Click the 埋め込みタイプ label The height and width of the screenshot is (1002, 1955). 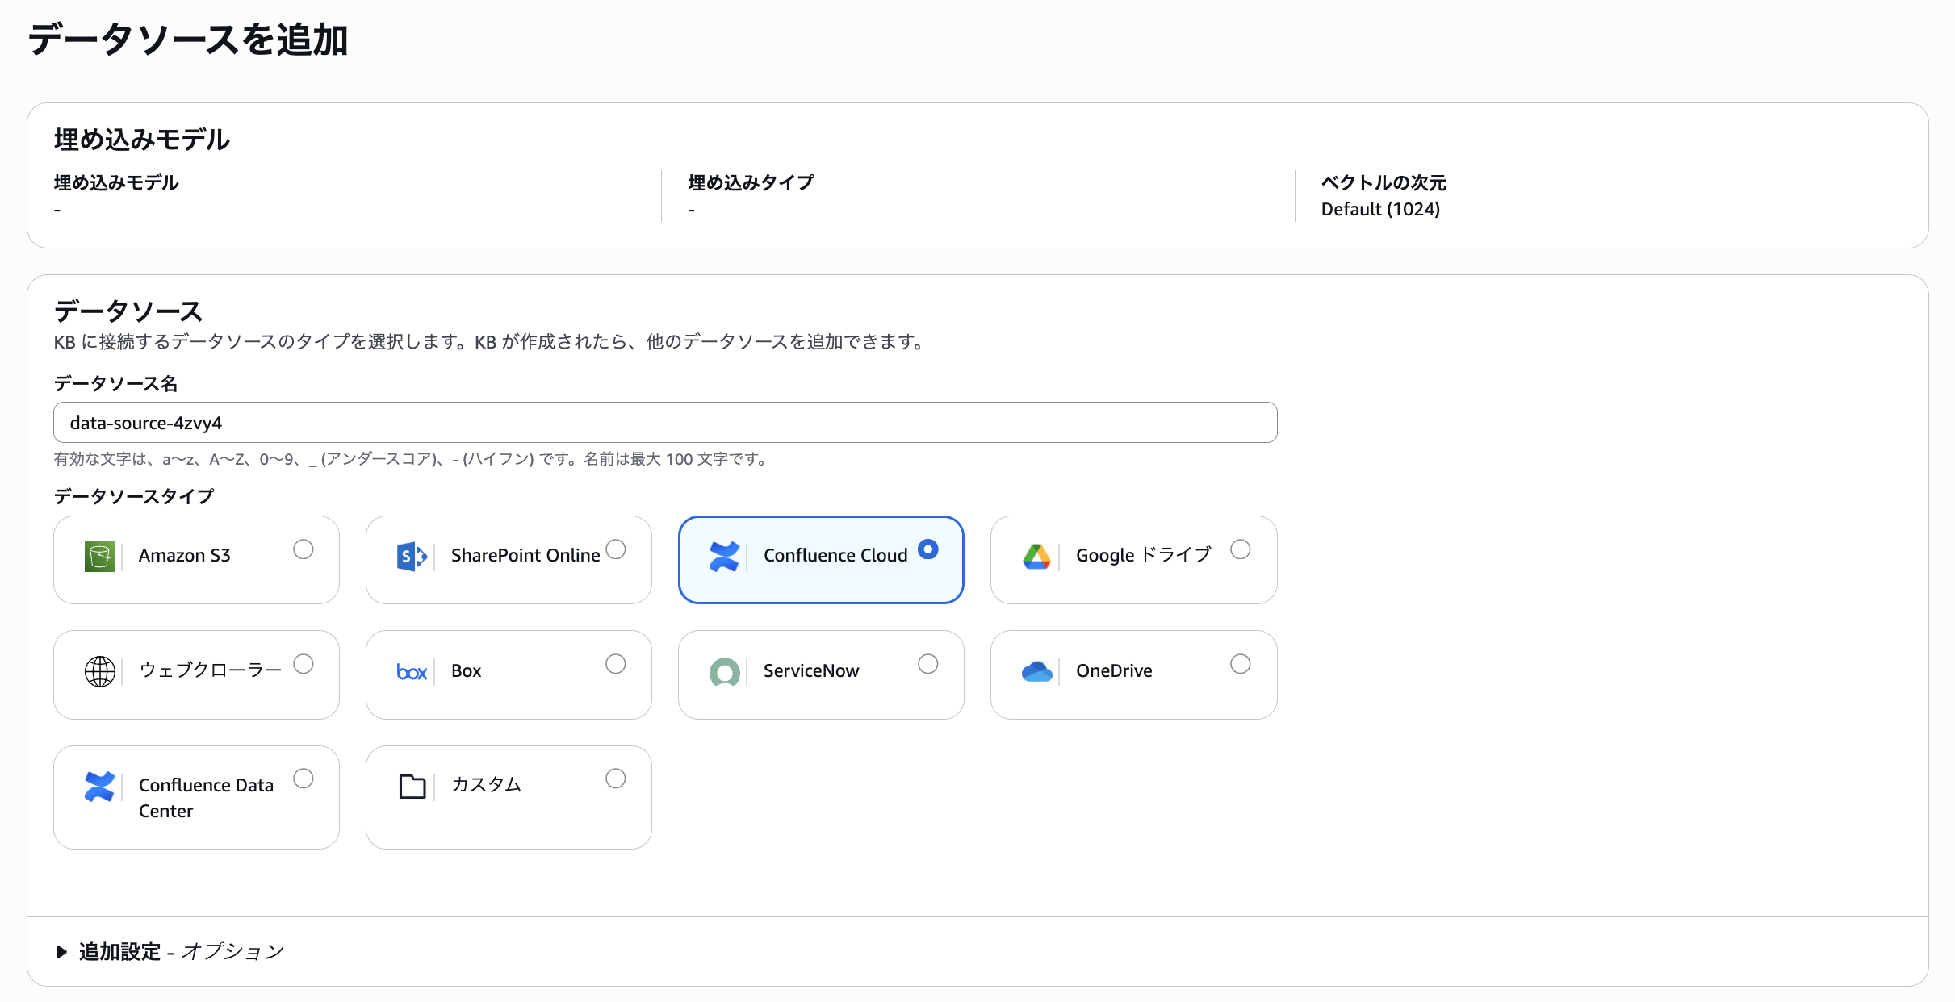pyautogui.click(x=751, y=183)
